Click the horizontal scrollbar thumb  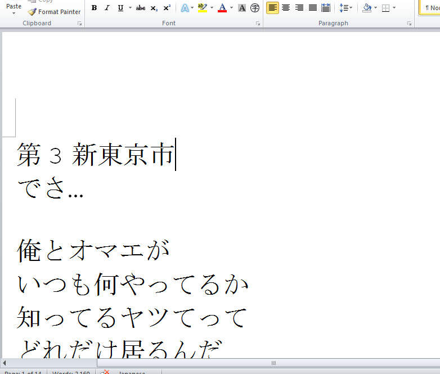click(273, 363)
